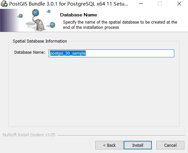Viewport: 188px width, 153px height.
Task: Click the 'Specify the name of the spatial database' description
Action: (x=120, y=25)
